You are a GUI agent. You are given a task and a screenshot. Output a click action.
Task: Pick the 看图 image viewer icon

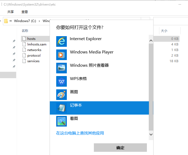pos(62,121)
